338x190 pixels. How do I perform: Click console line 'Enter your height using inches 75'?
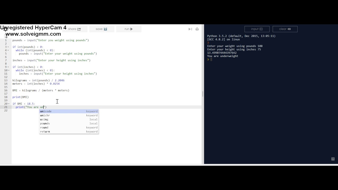[234, 49]
